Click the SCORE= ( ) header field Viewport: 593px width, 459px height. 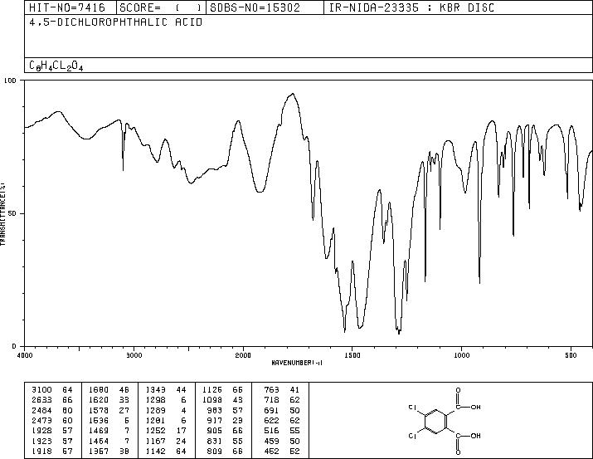(x=161, y=7)
